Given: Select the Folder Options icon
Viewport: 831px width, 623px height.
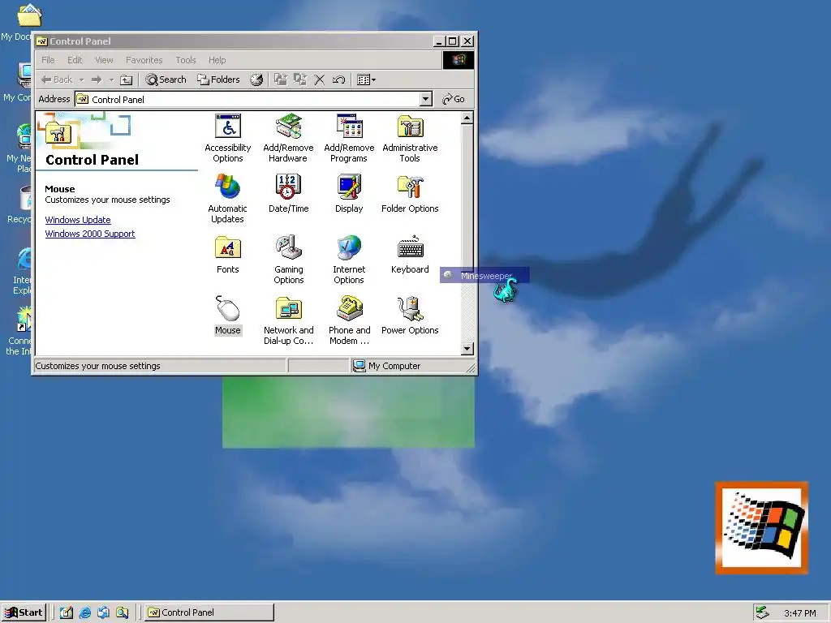Looking at the screenshot, I should tap(410, 193).
